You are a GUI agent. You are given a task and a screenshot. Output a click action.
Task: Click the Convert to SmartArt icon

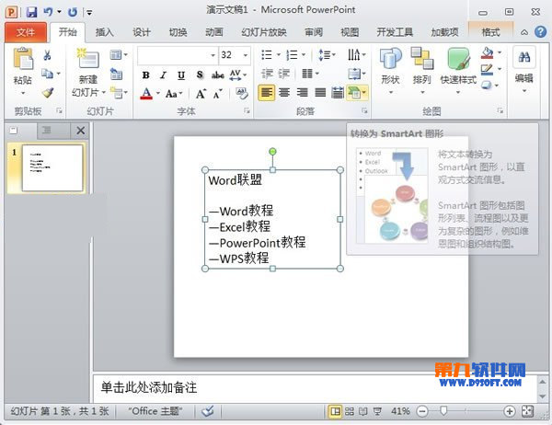(356, 92)
